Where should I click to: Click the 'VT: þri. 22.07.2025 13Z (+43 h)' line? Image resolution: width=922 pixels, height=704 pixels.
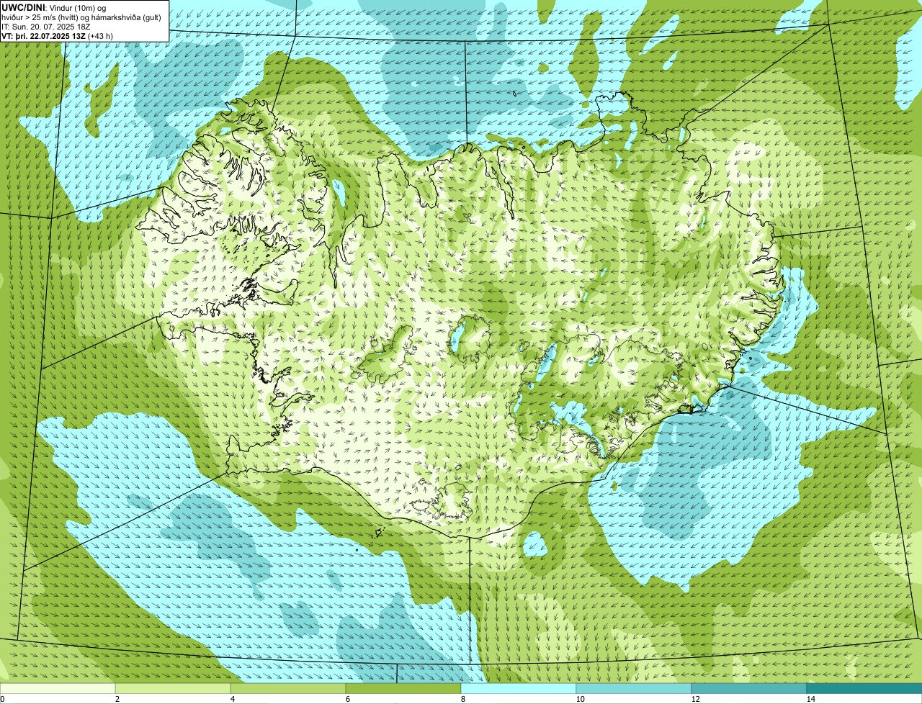[58, 35]
